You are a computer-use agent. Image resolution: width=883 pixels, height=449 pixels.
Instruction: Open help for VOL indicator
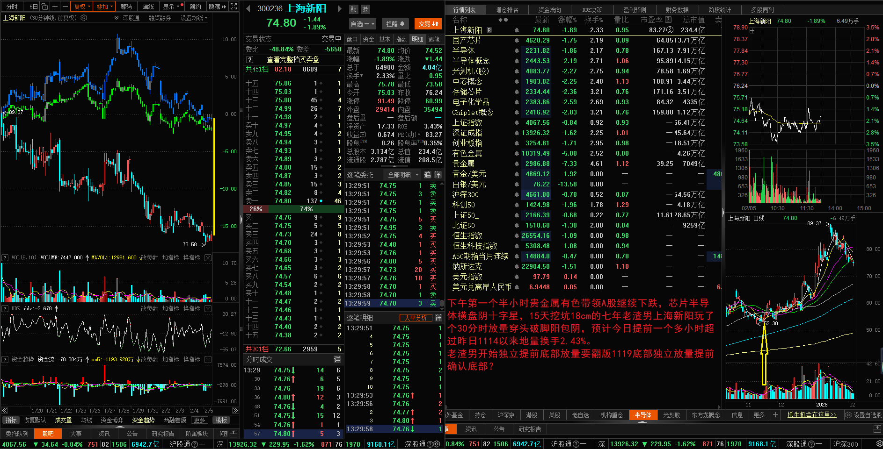tap(5, 257)
